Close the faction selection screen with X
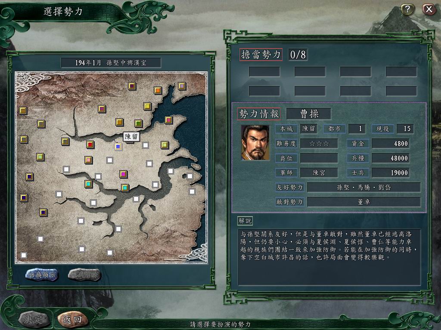441x330 pixels. tap(429, 9)
